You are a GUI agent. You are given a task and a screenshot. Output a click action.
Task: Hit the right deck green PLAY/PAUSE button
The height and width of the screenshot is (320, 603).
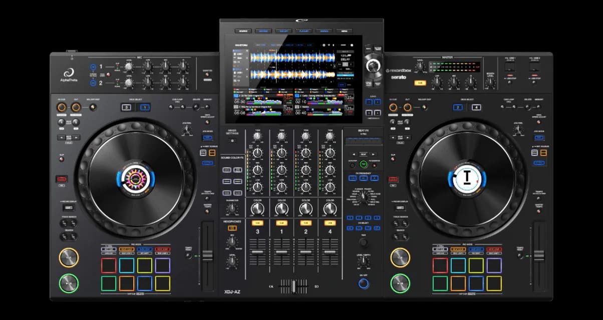coord(400,283)
